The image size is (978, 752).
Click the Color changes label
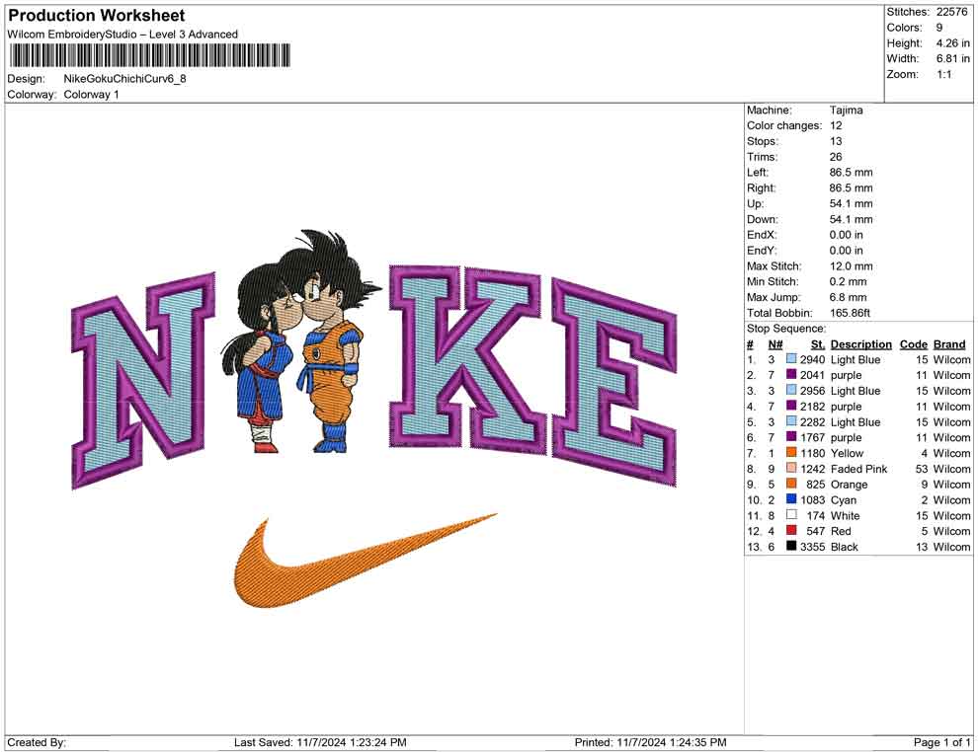[784, 125]
